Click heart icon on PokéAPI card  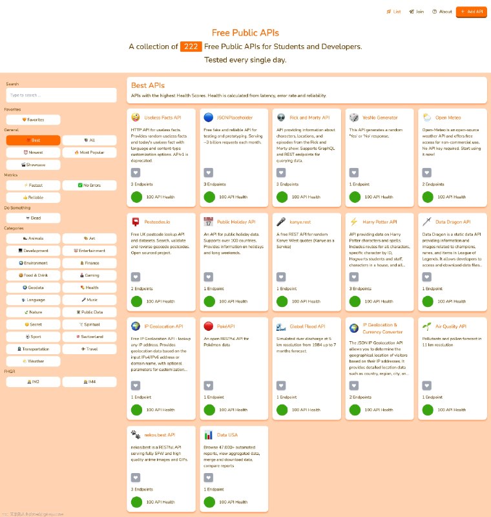(208, 385)
